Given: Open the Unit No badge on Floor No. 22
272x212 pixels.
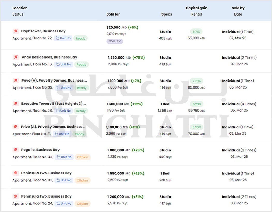Looking at the screenshot, I should 63,38.
